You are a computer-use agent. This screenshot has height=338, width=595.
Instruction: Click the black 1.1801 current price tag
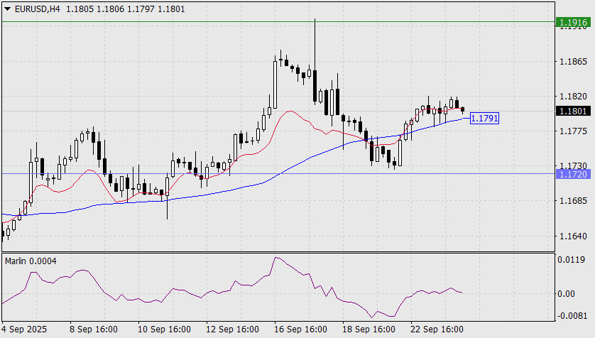pyautogui.click(x=573, y=111)
